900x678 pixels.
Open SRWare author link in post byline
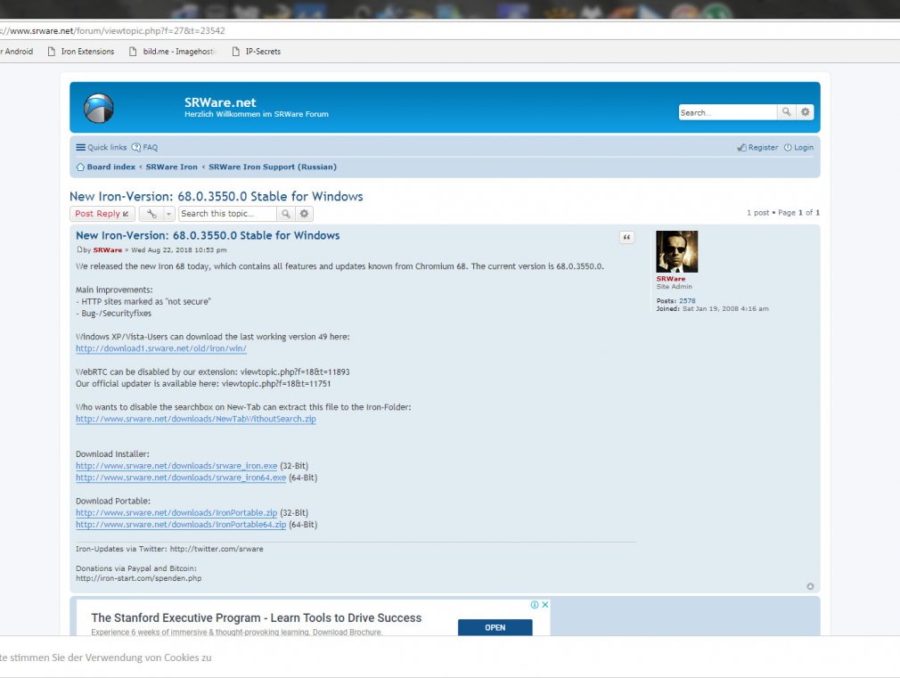(108, 250)
